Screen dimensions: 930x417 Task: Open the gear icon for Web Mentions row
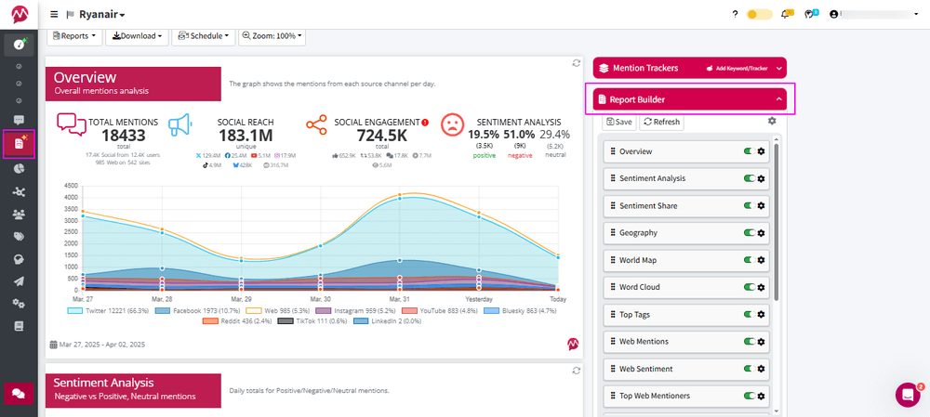pos(762,342)
